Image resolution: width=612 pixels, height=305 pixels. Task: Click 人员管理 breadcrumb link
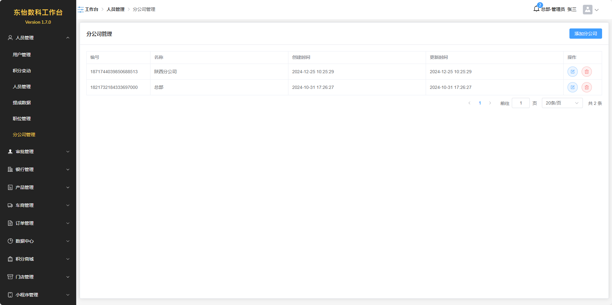(x=115, y=10)
